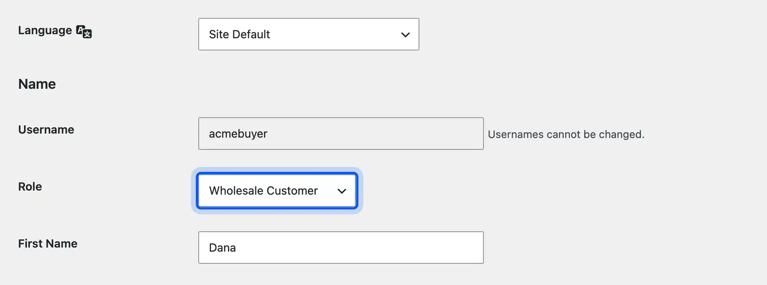This screenshot has height=285, width=767.
Task: Open the Wholesale Customer role dropdown
Action: tap(277, 191)
